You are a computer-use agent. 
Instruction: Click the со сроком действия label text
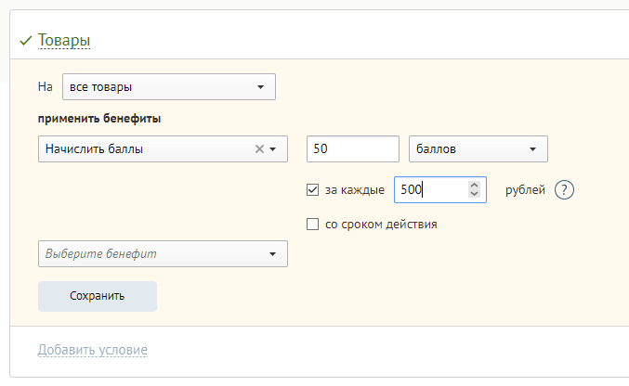point(381,224)
